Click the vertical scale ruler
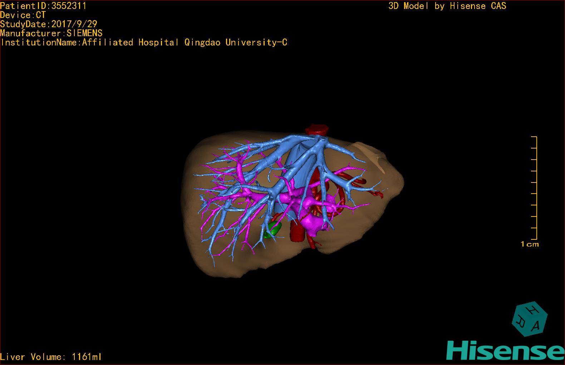Image resolution: width=565 pixels, height=365 pixels. tap(534, 188)
